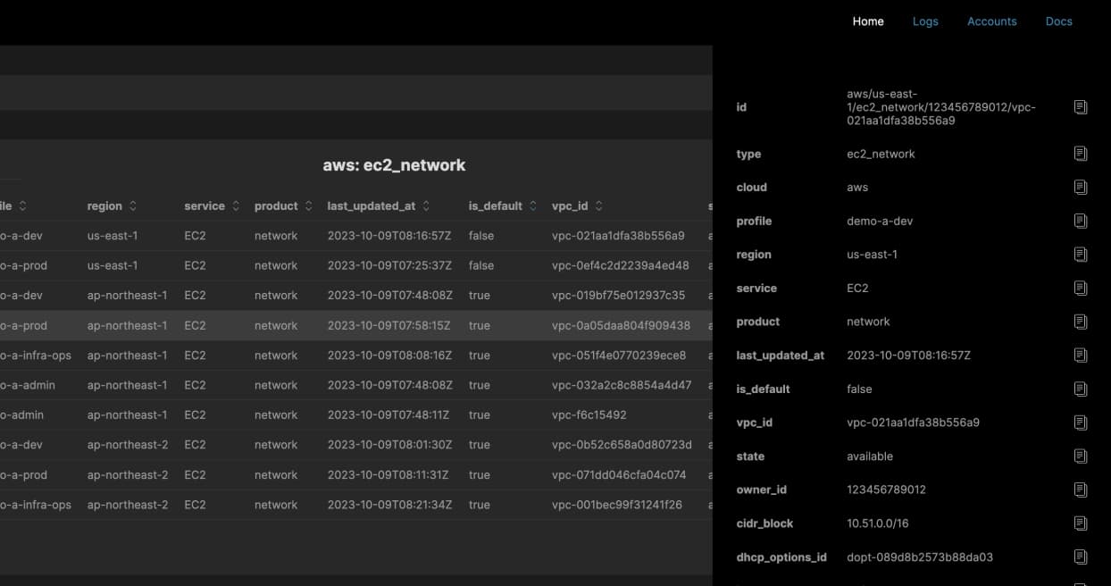Copy the vpc_id value in detail panel
Screen dimensions: 1111x586
click(x=1080, y=423)
